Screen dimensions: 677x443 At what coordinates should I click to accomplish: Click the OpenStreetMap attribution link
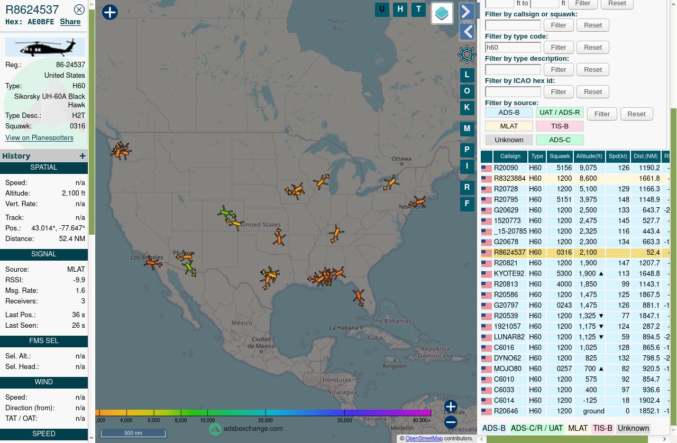click(424, 438)
